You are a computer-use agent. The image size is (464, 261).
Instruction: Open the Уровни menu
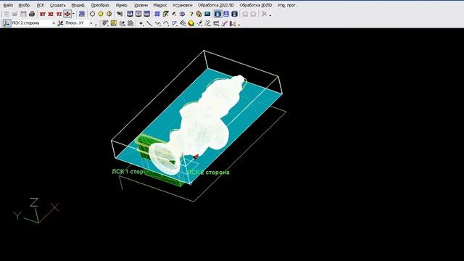[141, 5]
